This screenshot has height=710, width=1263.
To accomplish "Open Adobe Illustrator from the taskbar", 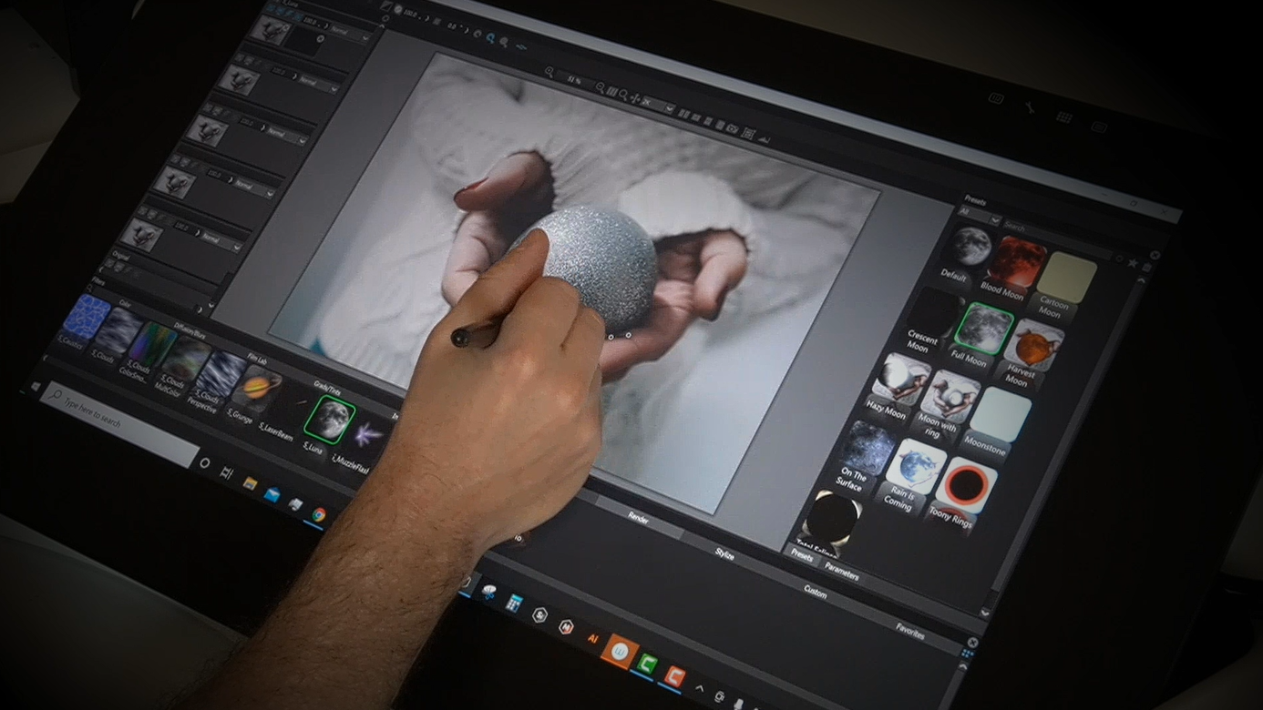I will (593, 638).
